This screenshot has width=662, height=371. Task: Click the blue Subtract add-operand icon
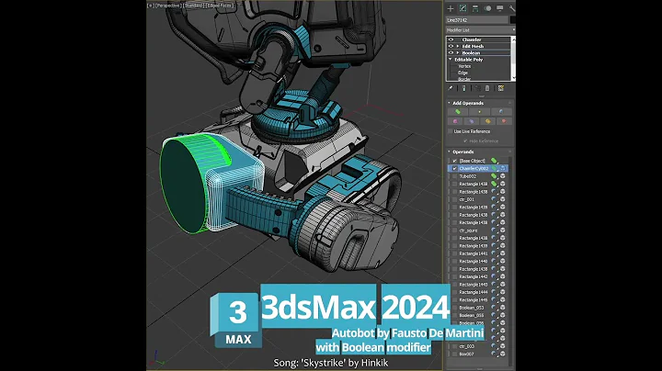(x=501, y=112)
